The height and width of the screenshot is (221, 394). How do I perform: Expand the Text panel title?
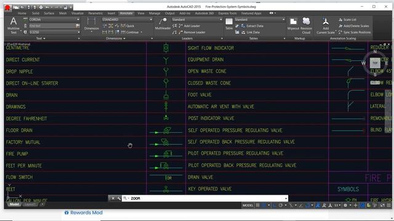[x=41, y=38]
